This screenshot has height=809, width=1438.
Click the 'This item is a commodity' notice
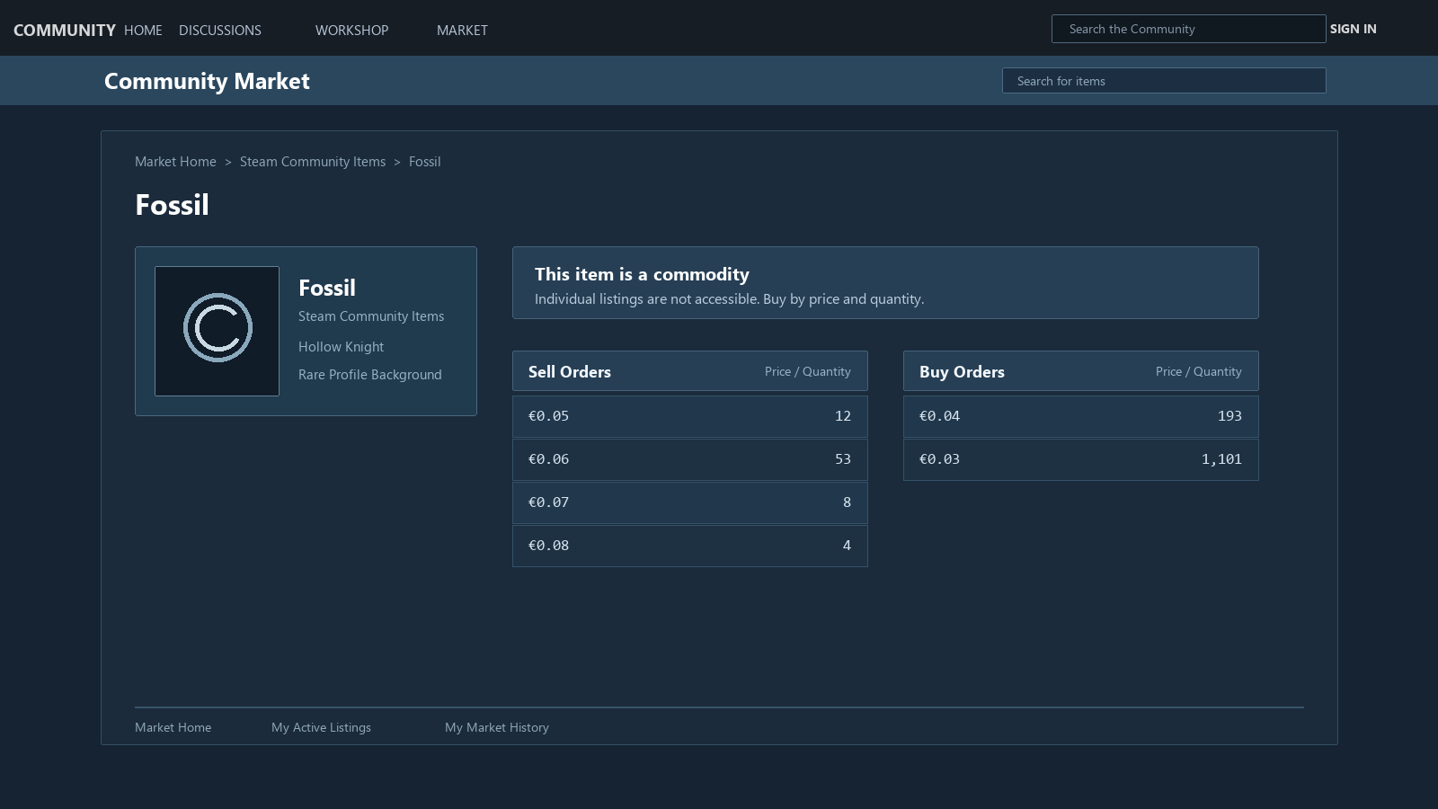point(885,283)
